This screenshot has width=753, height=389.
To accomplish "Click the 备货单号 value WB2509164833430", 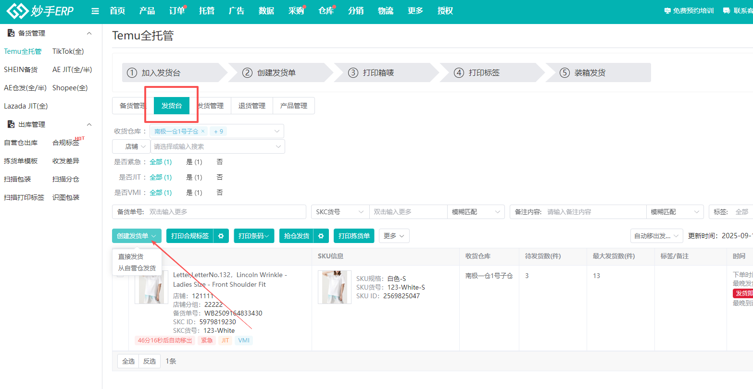I will coord(233,313).
